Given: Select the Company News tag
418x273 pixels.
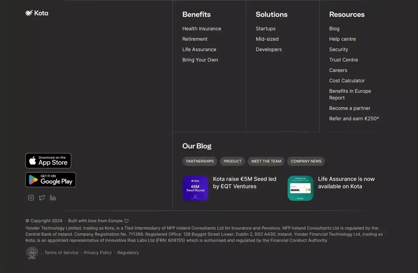Looking at the screenshot, I should pos(306,161).
